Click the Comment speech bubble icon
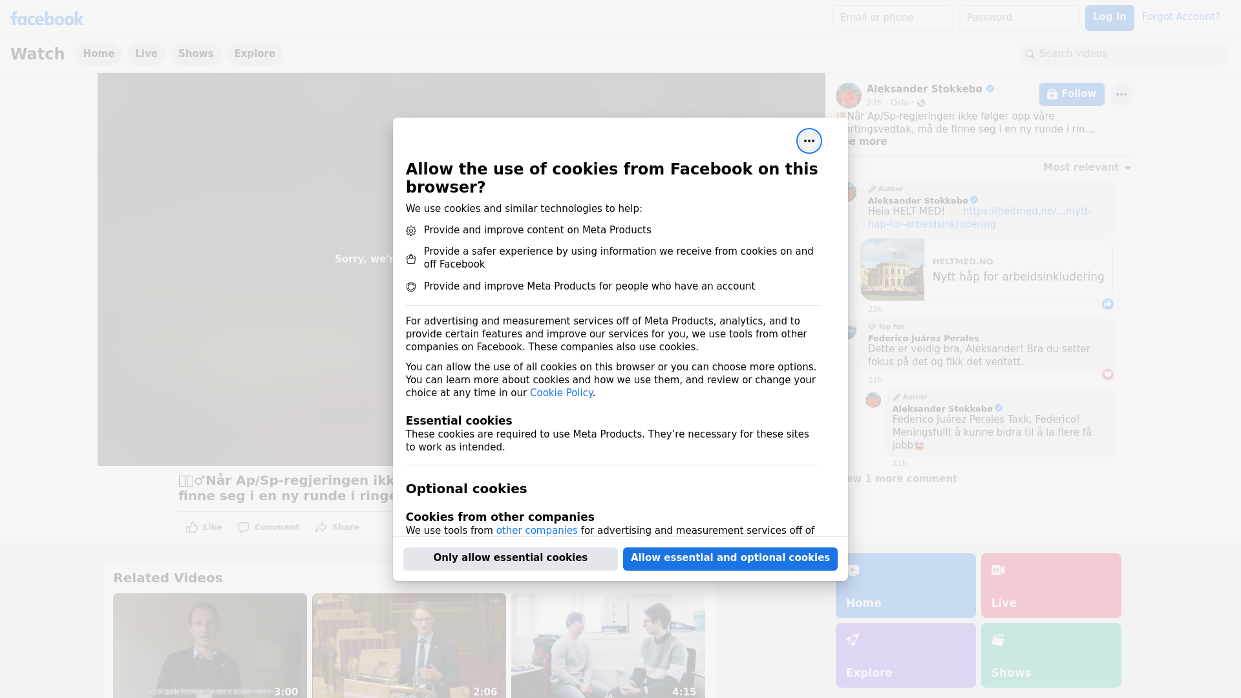Image resolution: width=1241 pixels, height=698 pixels. click(243, 527)
